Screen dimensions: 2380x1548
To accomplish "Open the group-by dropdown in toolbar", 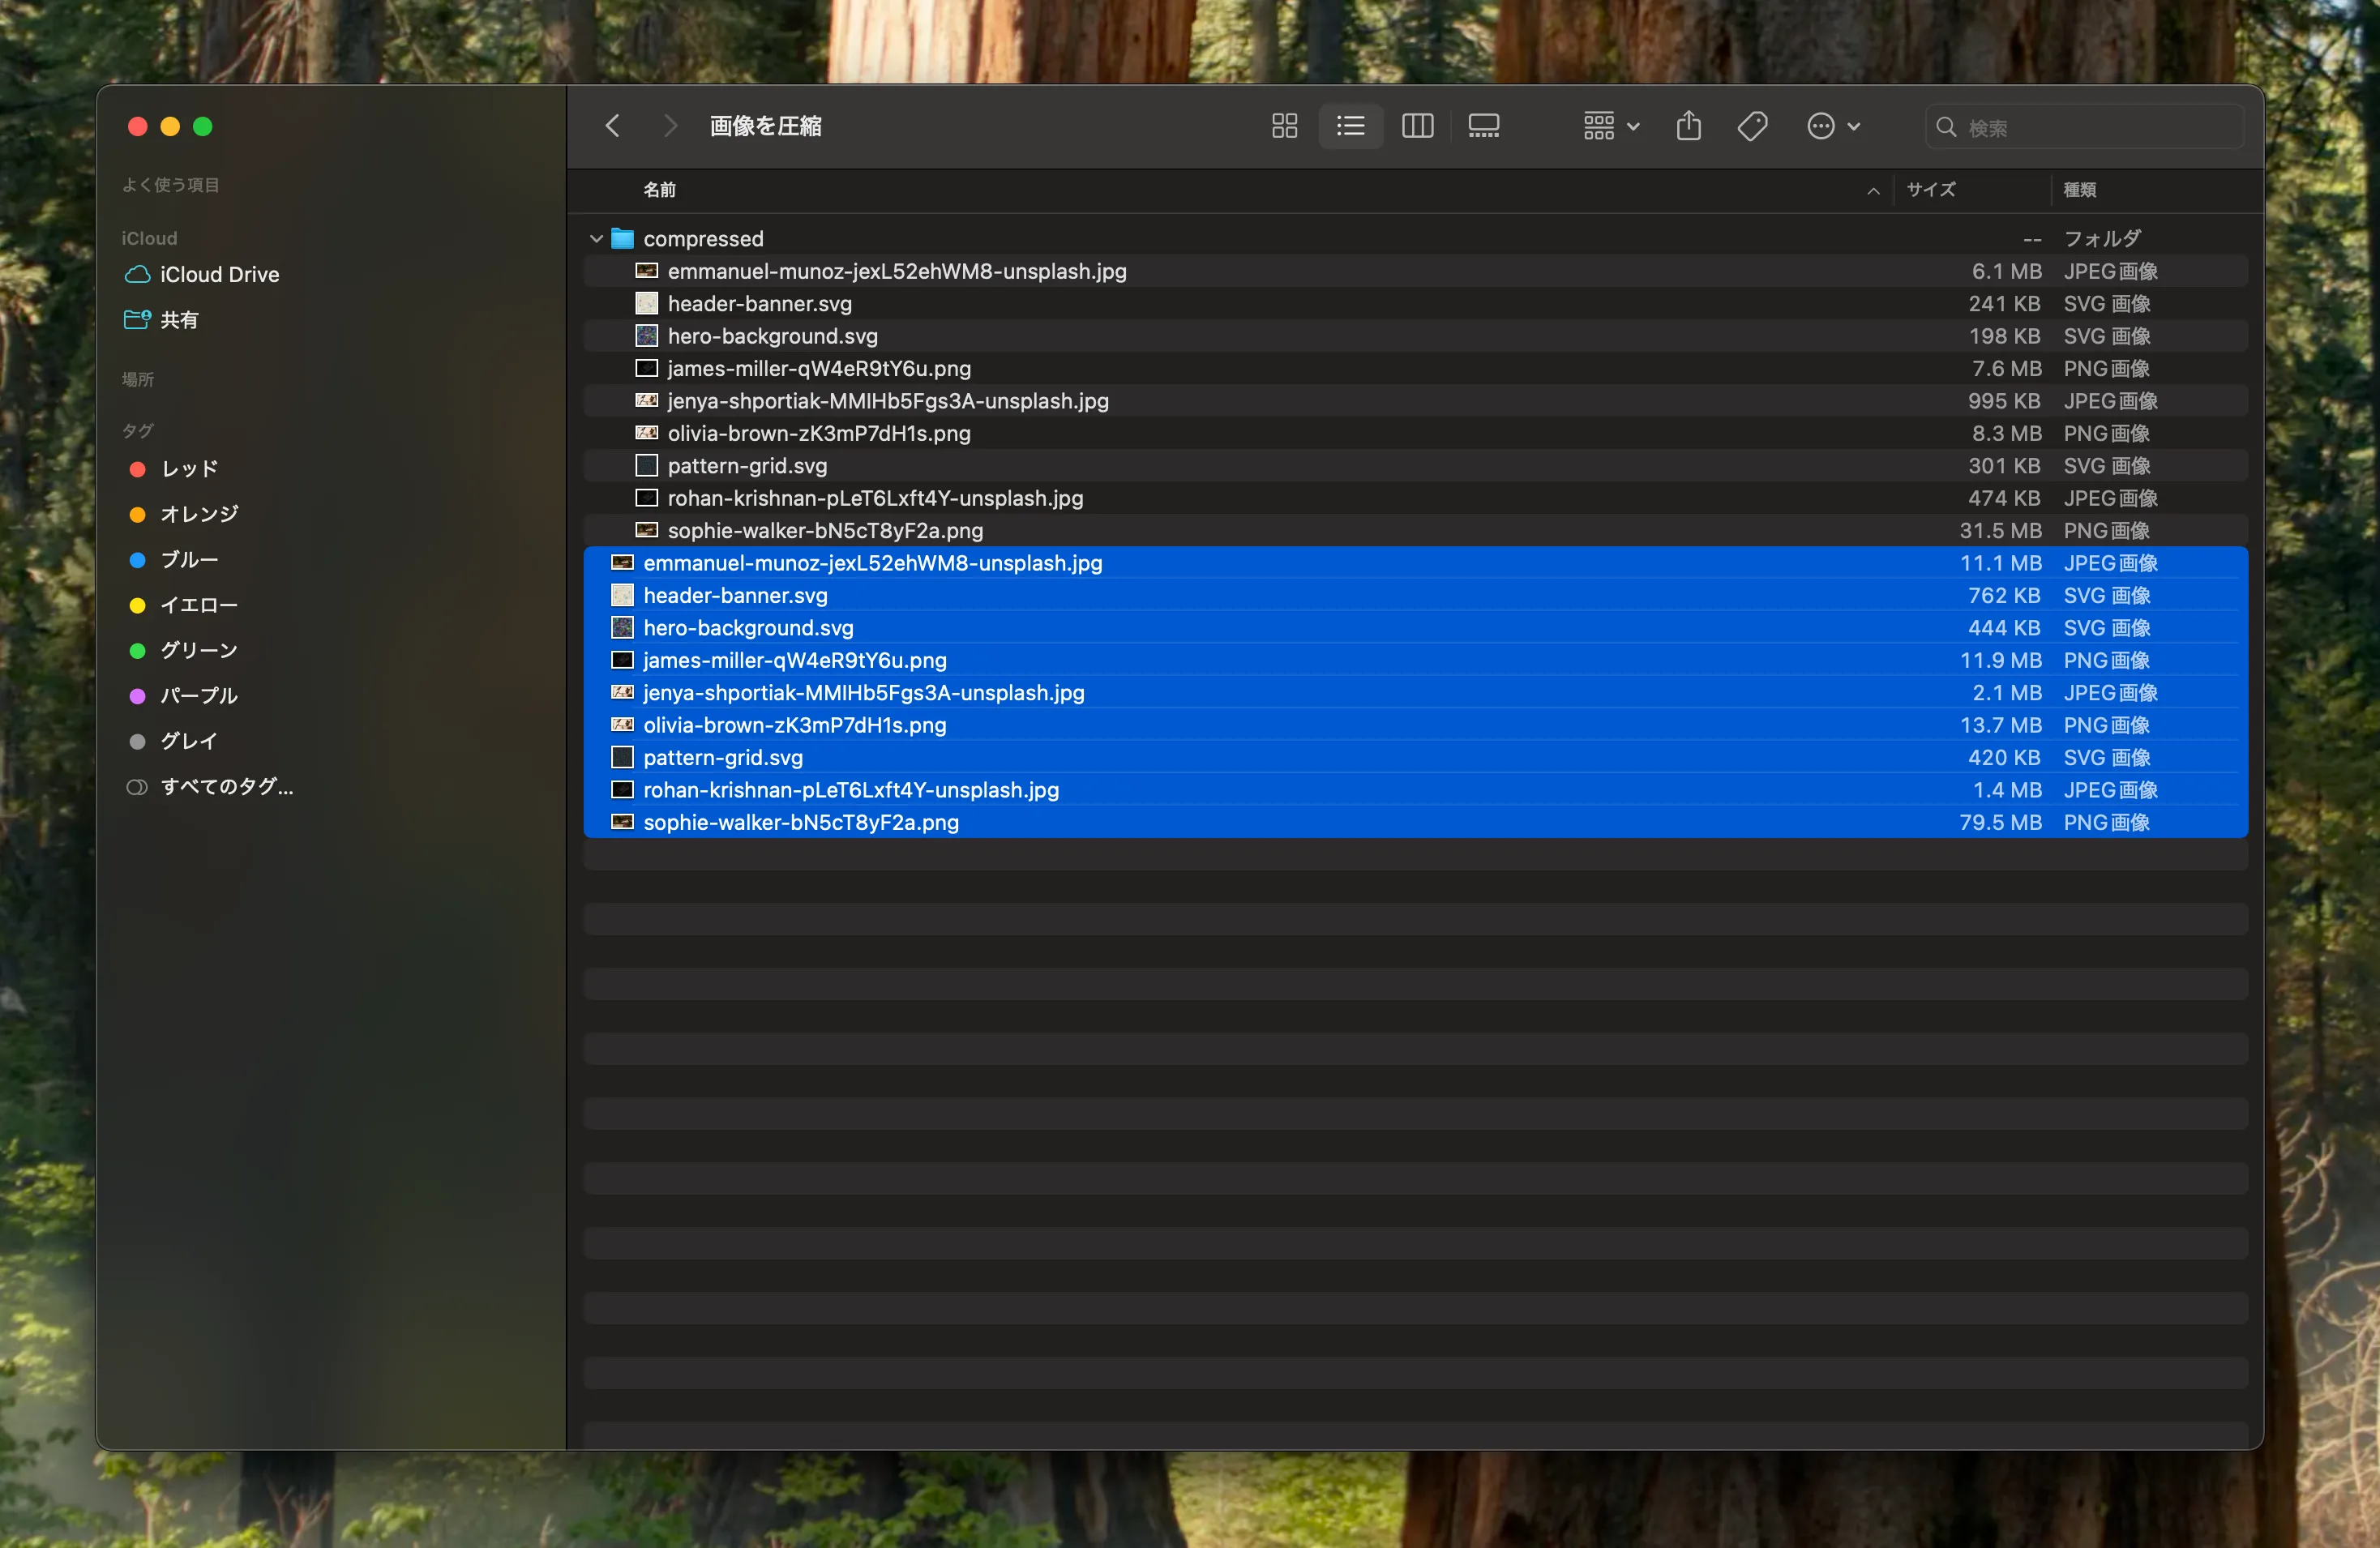I will coord(1611,126).
